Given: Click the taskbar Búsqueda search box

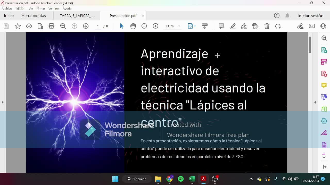Looking at the screenshot, I should (x=137, y=179).
